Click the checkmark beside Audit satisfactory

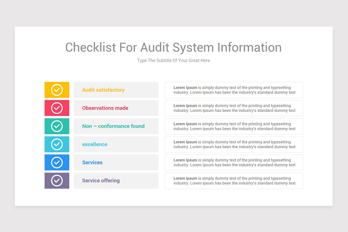[x=57, y=90]
